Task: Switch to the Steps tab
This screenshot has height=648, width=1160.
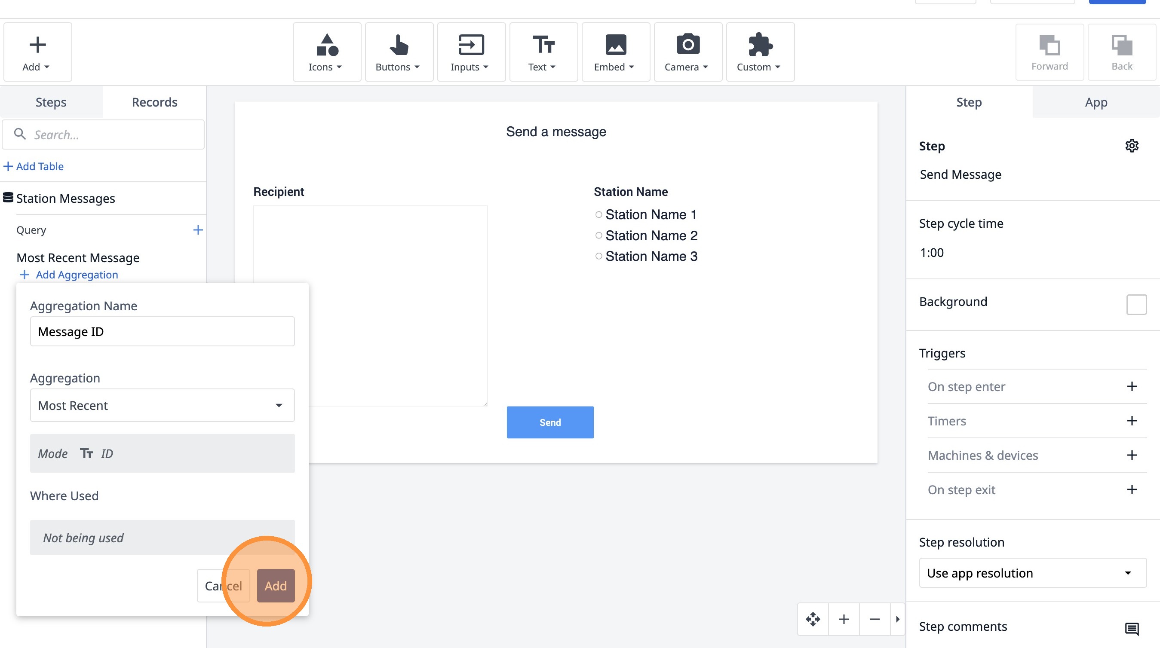Action: (x=51, y=102)
